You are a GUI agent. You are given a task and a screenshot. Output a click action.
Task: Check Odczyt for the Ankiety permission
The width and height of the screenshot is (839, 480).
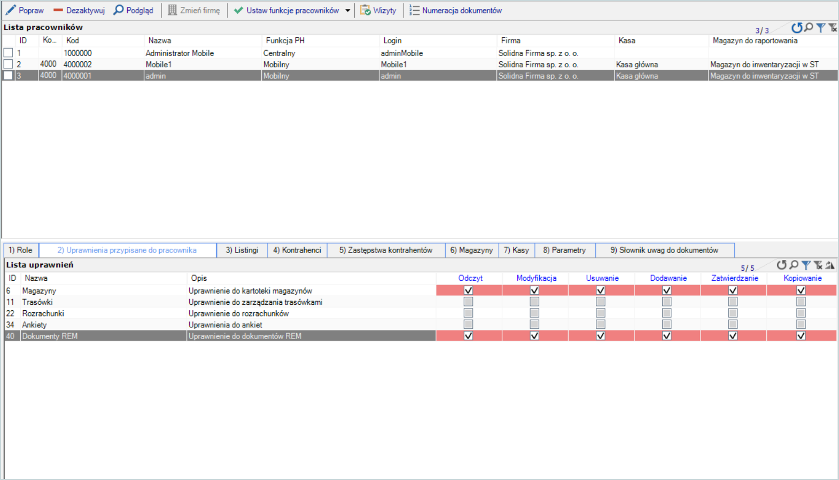[469, 324]
